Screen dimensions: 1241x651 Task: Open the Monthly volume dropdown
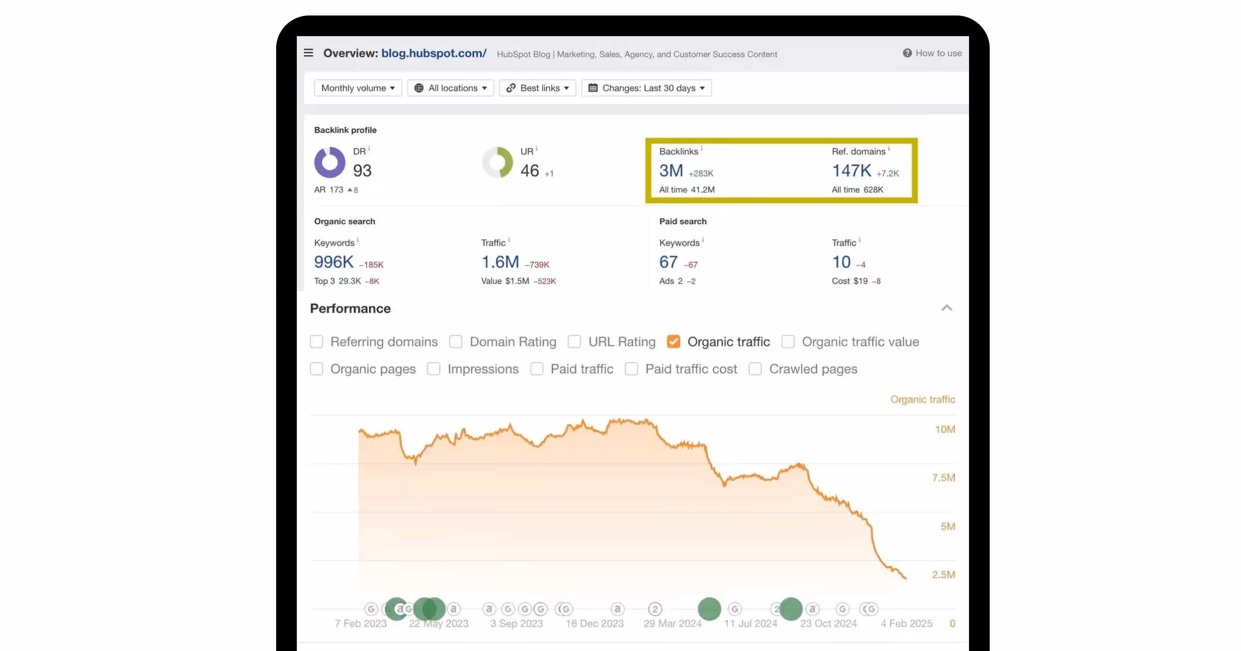tap(358, 88)
